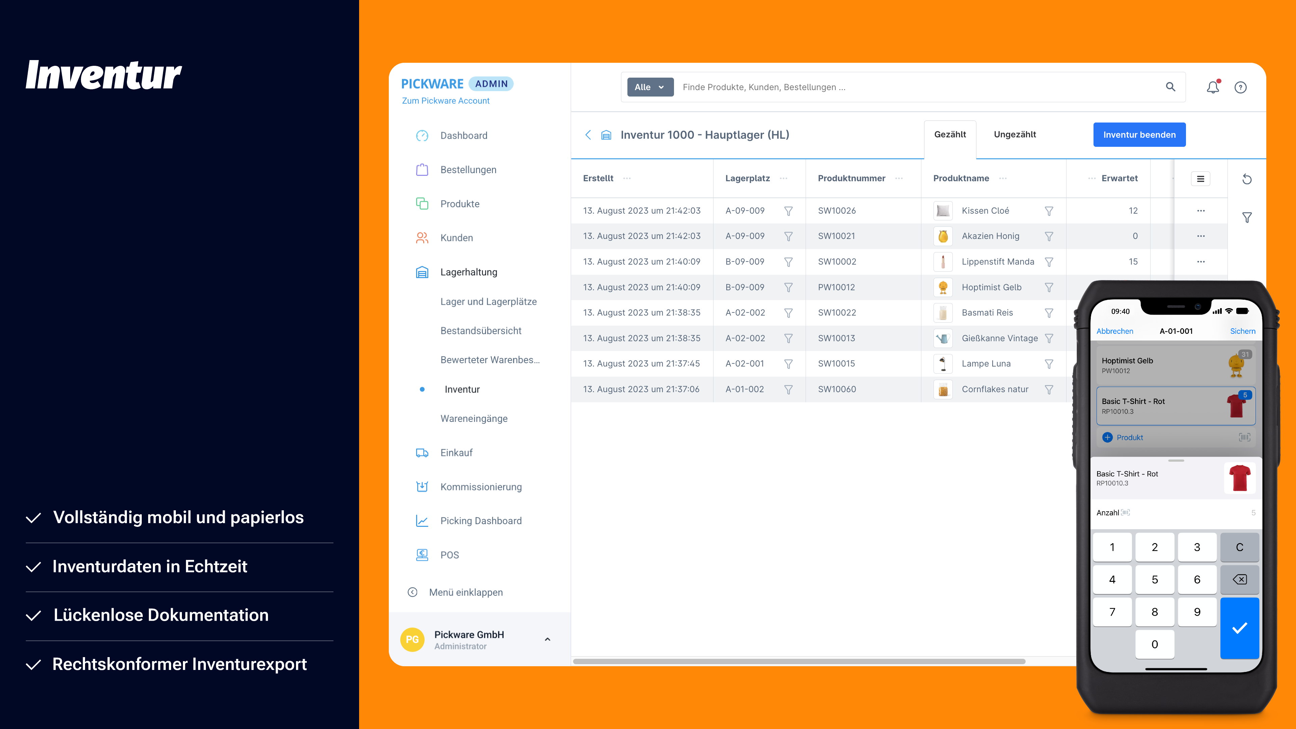Click the Kunden people icon

(x=422, y=238)
